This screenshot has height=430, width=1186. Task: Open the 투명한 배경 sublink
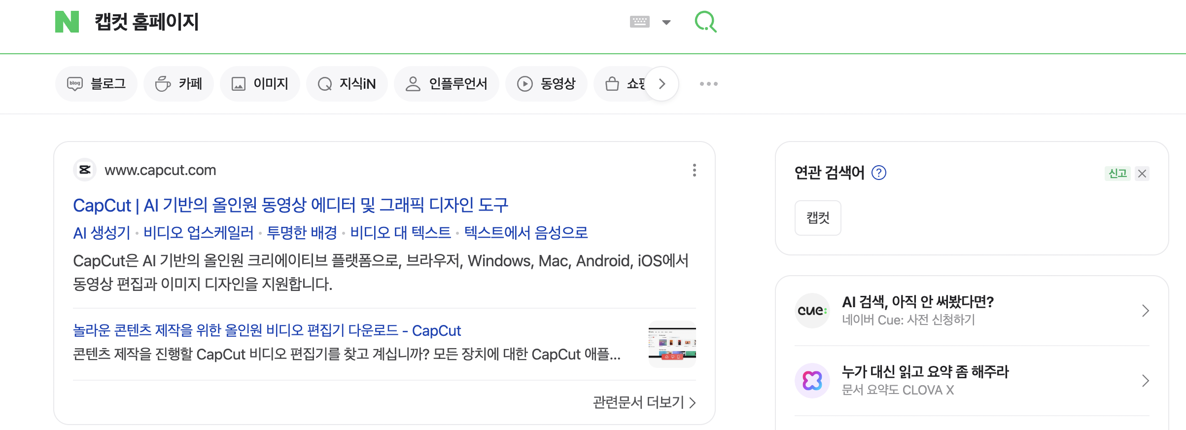point(302,233)
